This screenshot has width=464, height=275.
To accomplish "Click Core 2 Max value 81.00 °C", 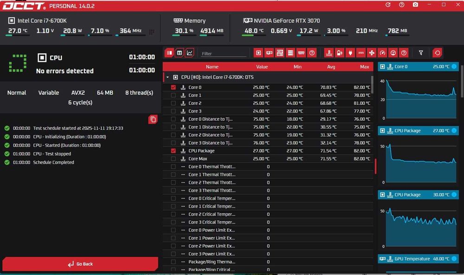I will coord(362,103).
